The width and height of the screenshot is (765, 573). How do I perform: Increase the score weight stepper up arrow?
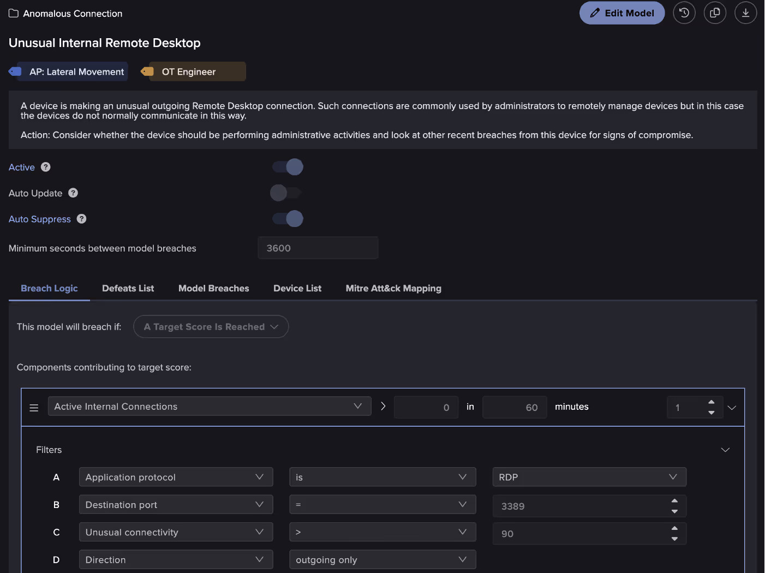click(711, 402)
